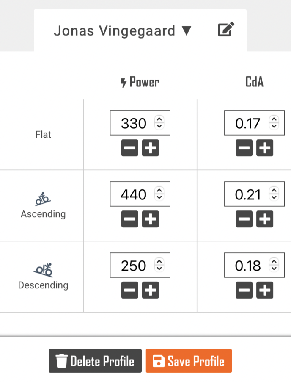Click the Ascending CdA input field
Image resolution: width=291 pixels, height=382 pixels.
click(x=247, y=194)
